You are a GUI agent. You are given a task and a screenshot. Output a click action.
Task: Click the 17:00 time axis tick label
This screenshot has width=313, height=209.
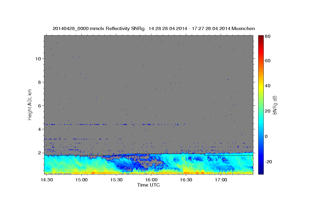click(221, 180)
